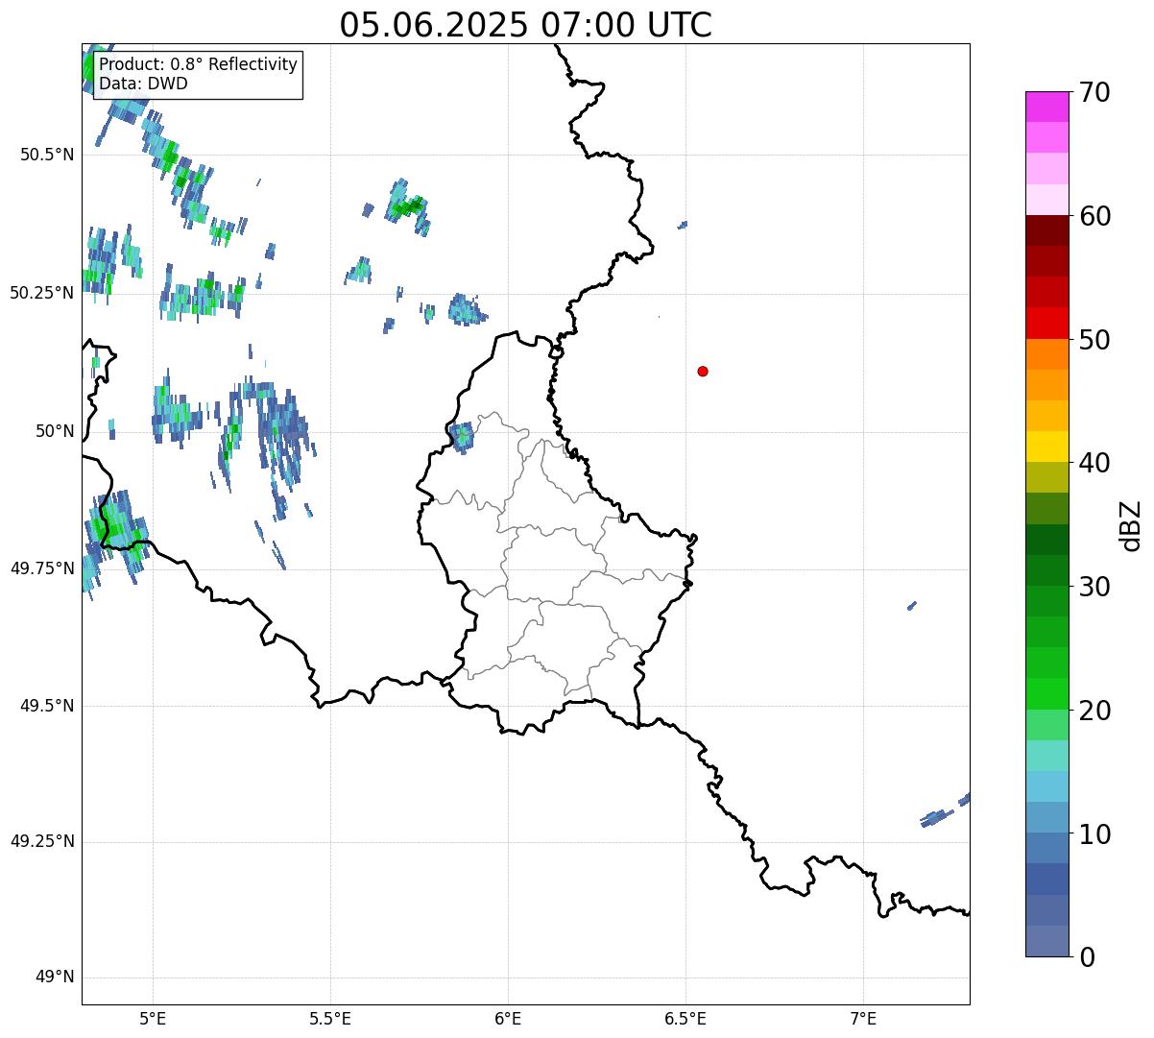The width and height of the screenshot is (1154, 1038).
Task: Click the 49.25°N latitude label
Action: (x=41, y=842)
